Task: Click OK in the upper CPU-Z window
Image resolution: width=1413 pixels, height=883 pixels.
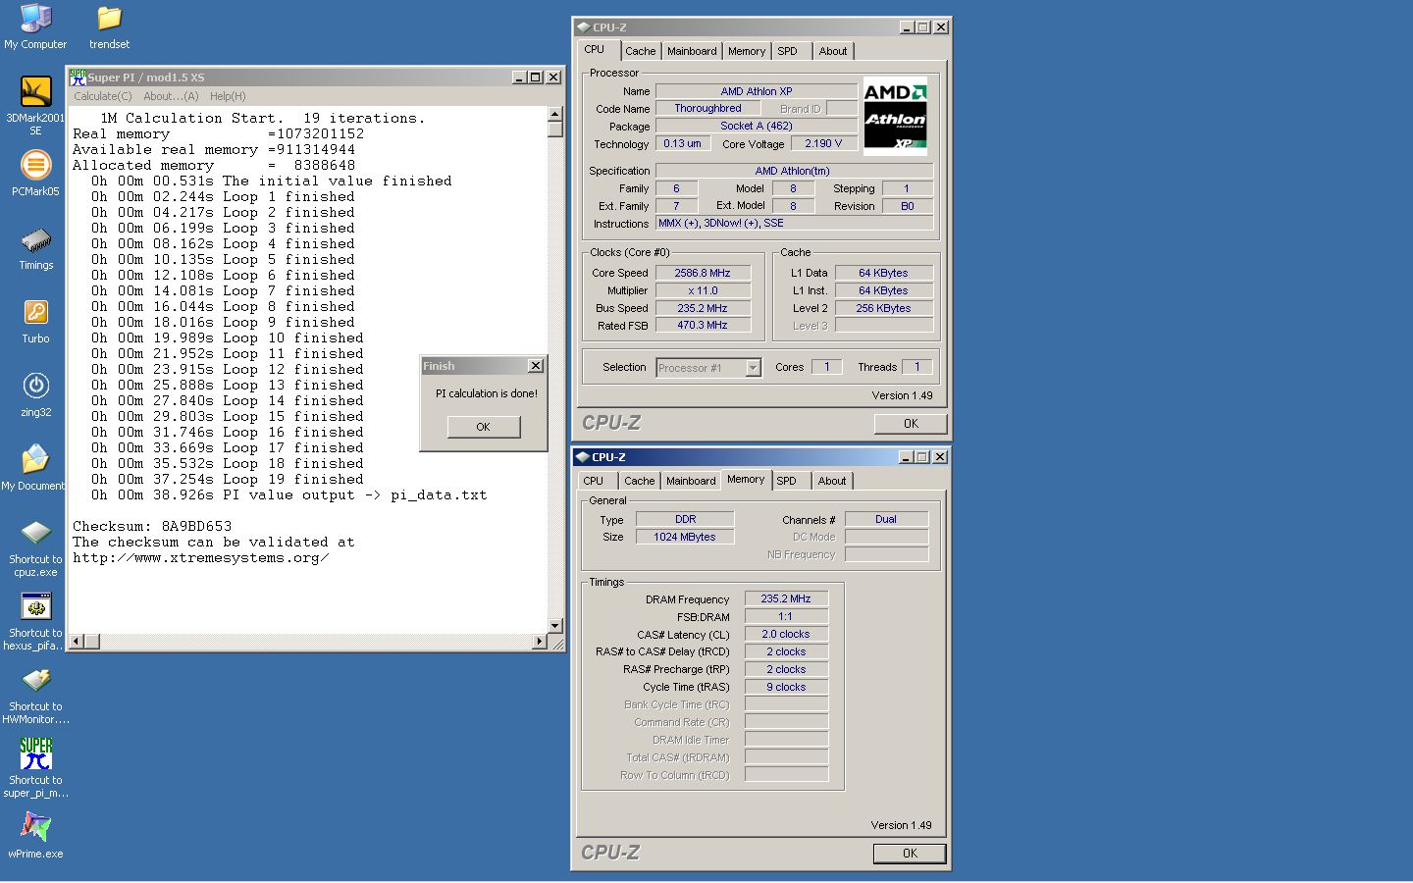Action: coord(911,424)
